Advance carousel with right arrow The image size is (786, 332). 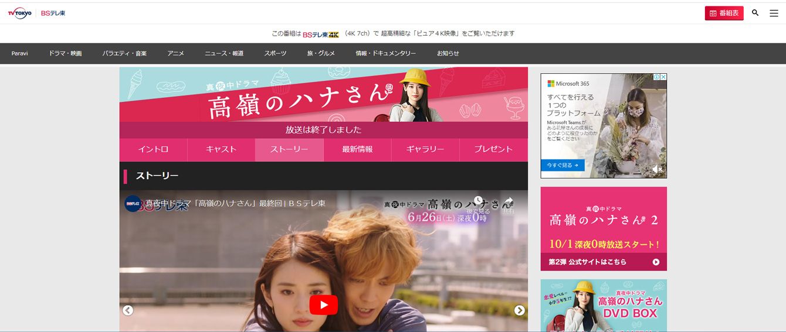519,310
